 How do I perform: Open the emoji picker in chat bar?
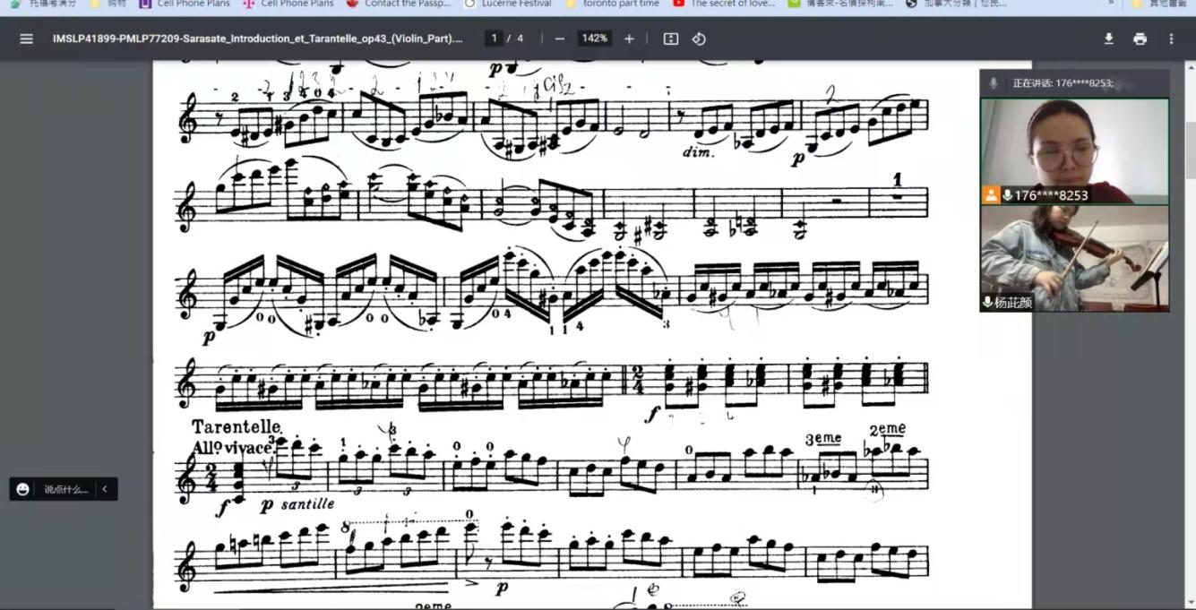(23, 489)
